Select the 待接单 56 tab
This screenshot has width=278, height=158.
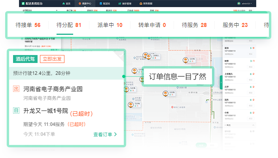point(28,25)
